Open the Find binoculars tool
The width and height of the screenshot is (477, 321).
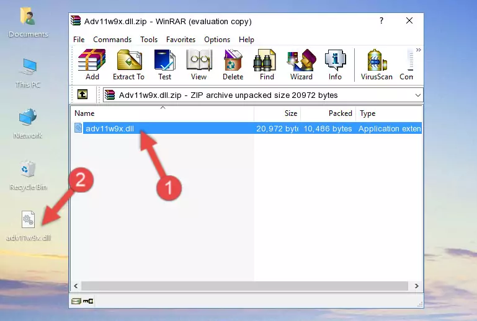pyautogui.click(x=267, y=64)
